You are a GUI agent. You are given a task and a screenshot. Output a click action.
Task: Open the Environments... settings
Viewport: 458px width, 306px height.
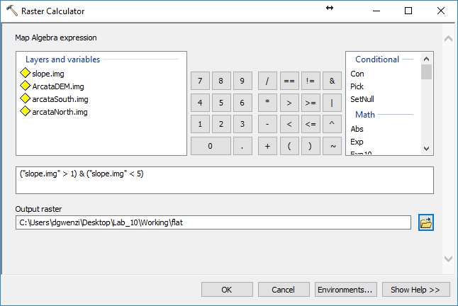pos(345,290)
